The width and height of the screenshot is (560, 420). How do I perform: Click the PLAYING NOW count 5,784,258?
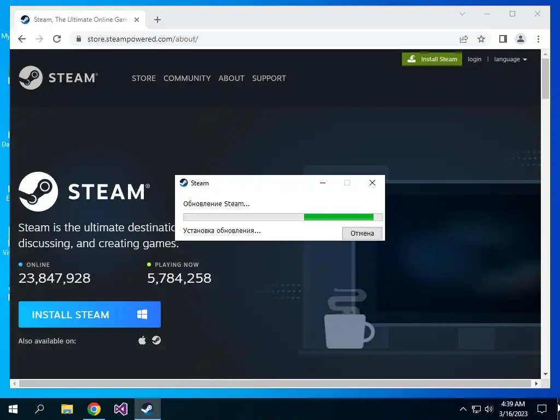[179, 278]
